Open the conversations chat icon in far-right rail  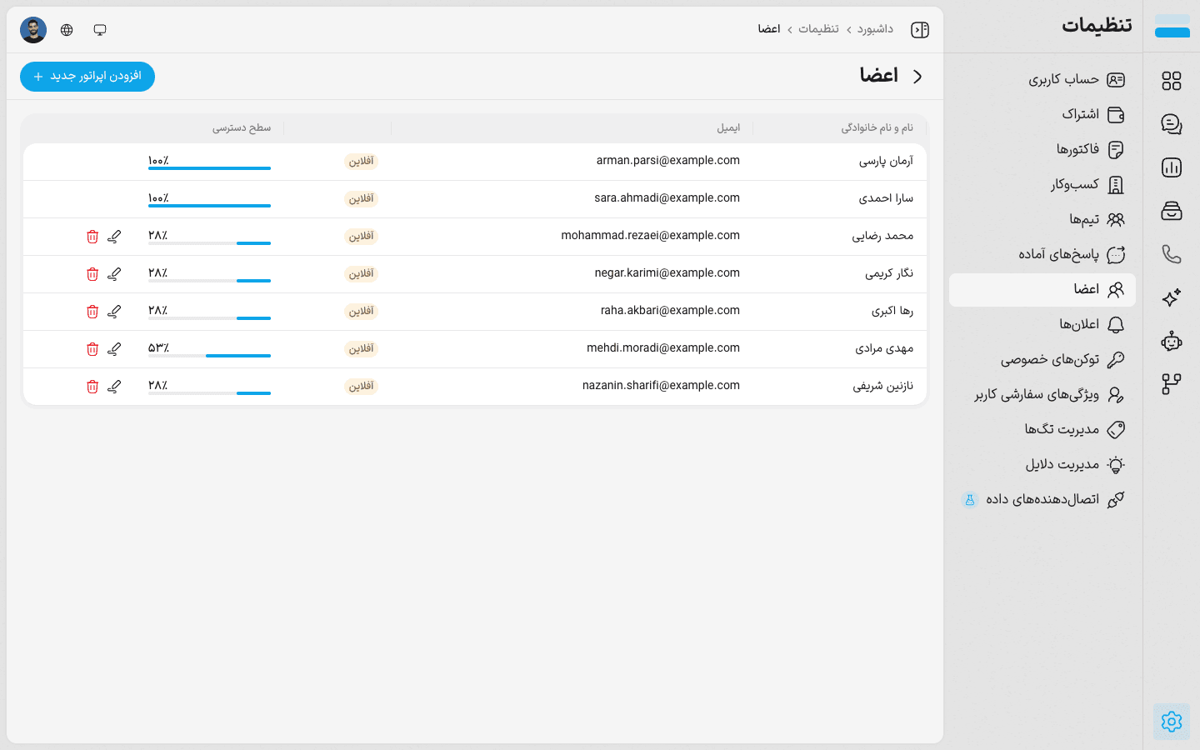click(x=1172, y=124)
